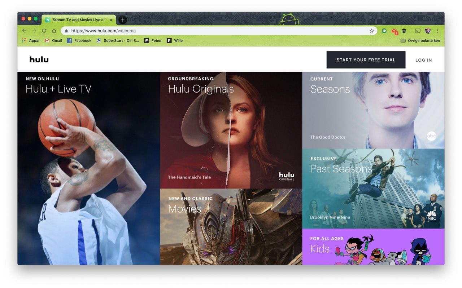Image resolution: width=462 pixels, height=288 pixels.
Task: Open the Chrome profile avatar
Action: point(428,31)
